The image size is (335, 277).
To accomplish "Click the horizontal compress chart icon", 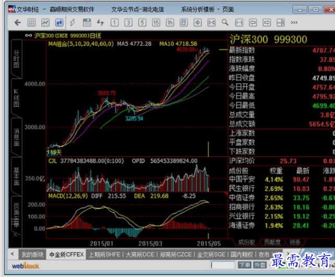I will [212, 22].
